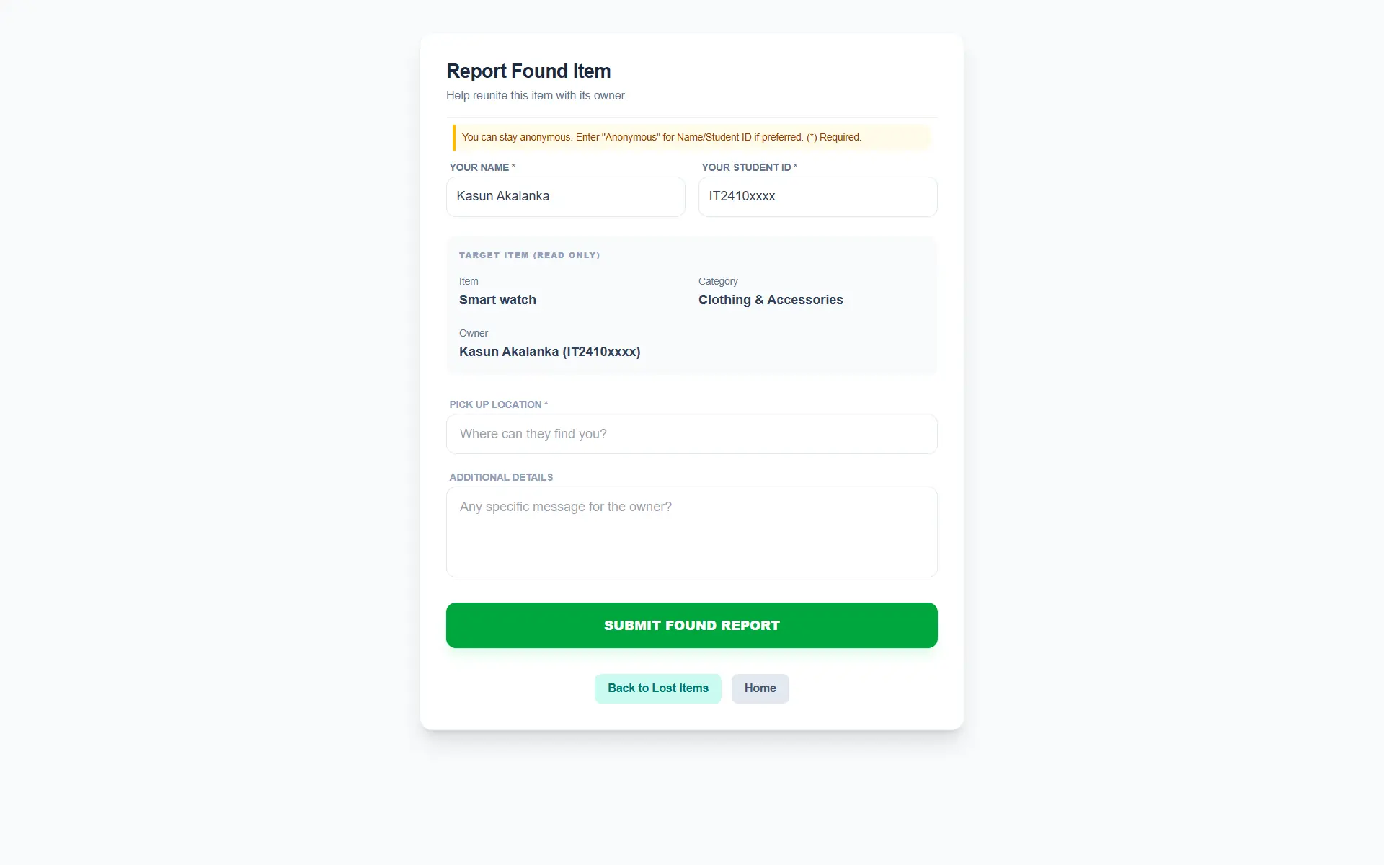Click the "Help reunite this item" subtitle
The width and height of the screenshot is (1384, 865).
click(536, 96)
